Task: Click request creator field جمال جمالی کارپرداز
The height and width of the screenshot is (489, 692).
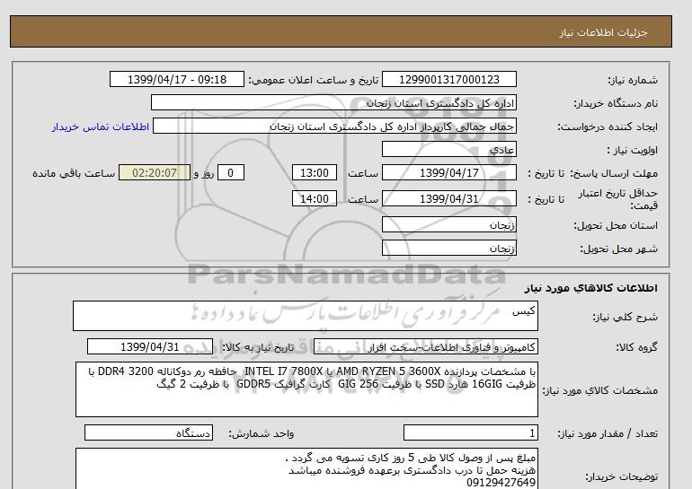Action: tap(334, 127)
